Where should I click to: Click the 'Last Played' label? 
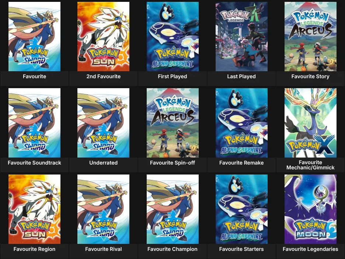pyautogui.click(x=241, y=76)
